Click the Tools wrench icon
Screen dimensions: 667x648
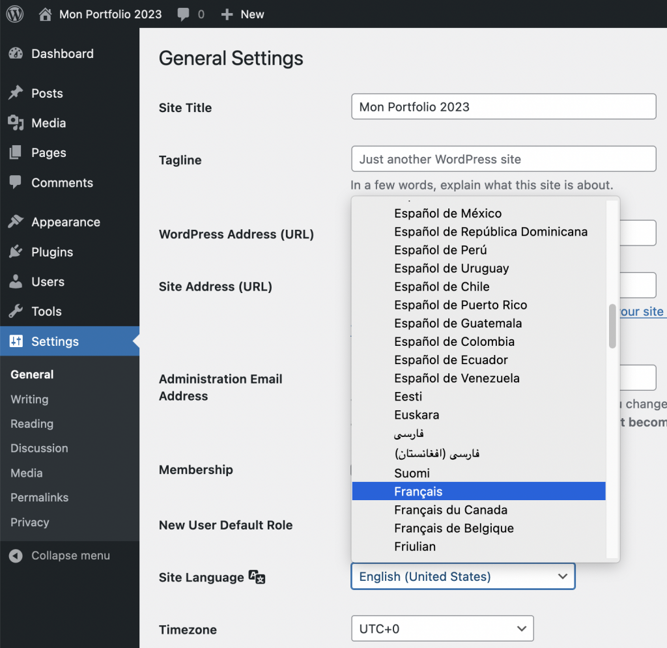click(16, 311)
